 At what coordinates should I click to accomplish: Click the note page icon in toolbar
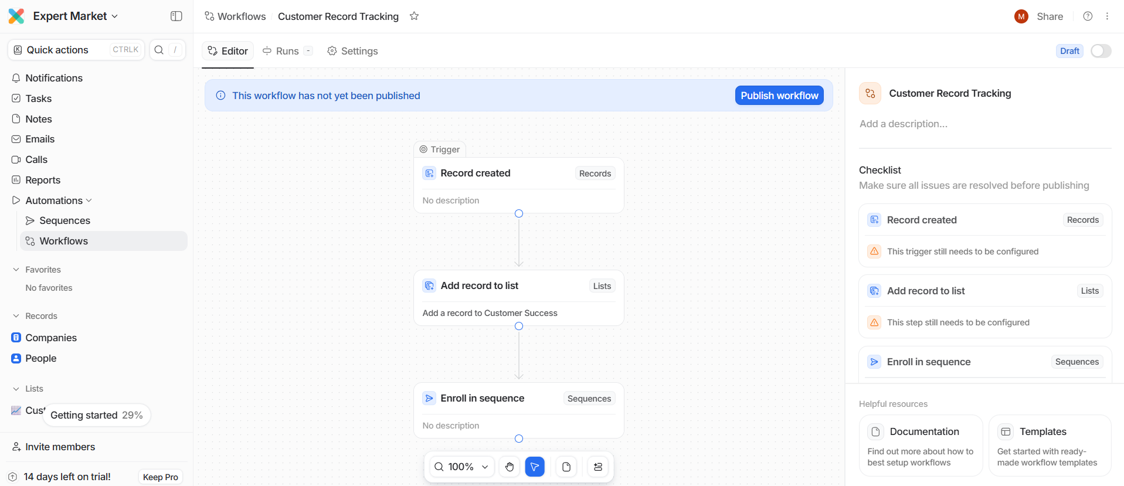tap(566, 467)
